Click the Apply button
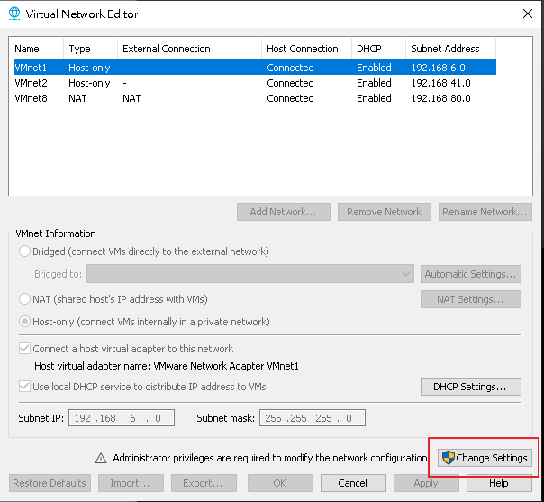 pos(426,483)
